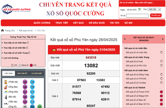
Task: Click the Vé số ticket number input
Action: 137,16
